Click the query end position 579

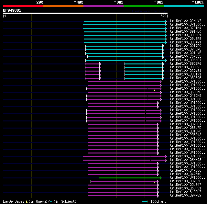pyautogui.click(x=163, y=16)
